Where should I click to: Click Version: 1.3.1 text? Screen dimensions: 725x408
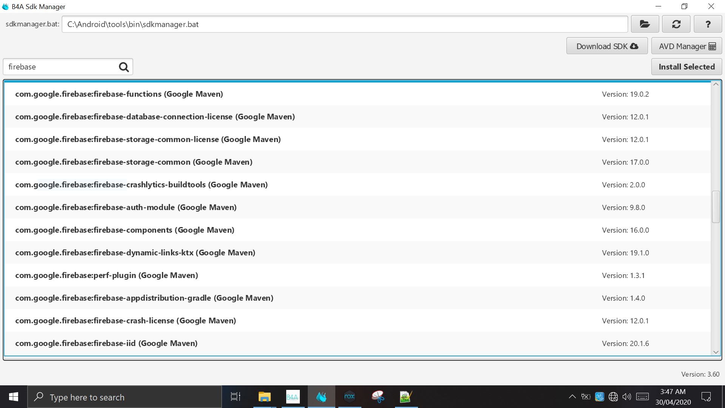click(623, 275)
